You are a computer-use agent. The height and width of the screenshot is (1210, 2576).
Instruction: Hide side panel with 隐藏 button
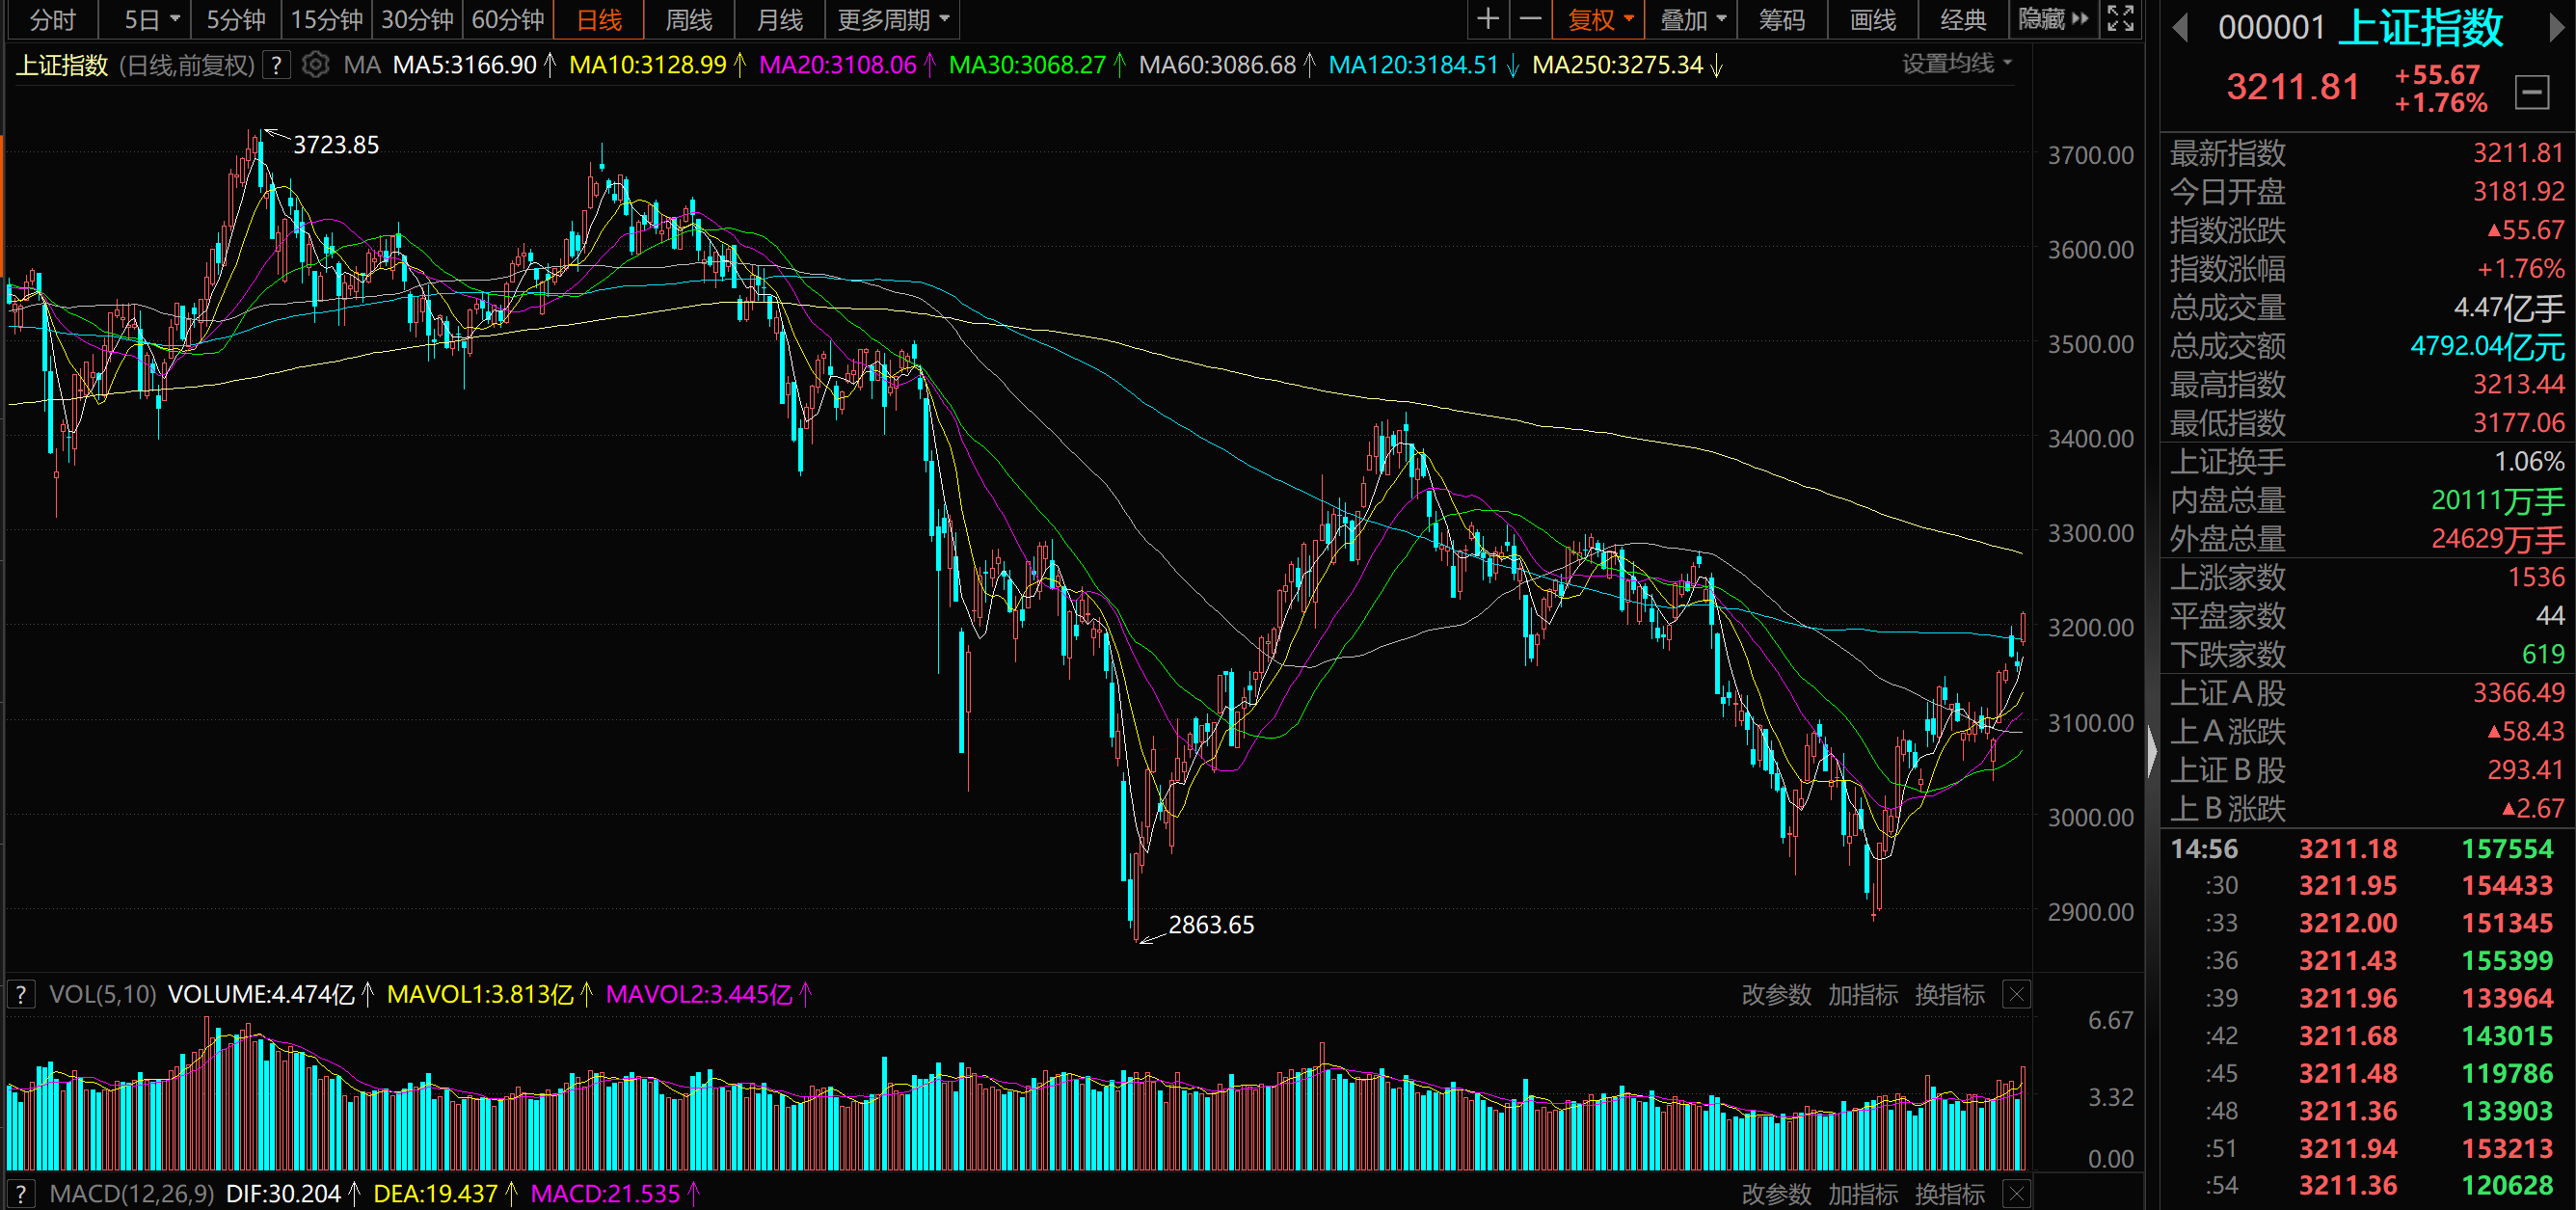point(2053,19)
